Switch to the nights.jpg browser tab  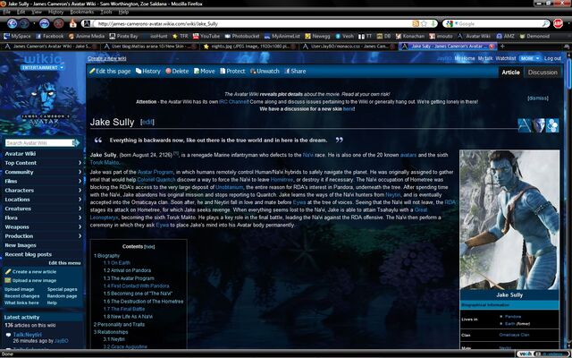pos(250,47)
